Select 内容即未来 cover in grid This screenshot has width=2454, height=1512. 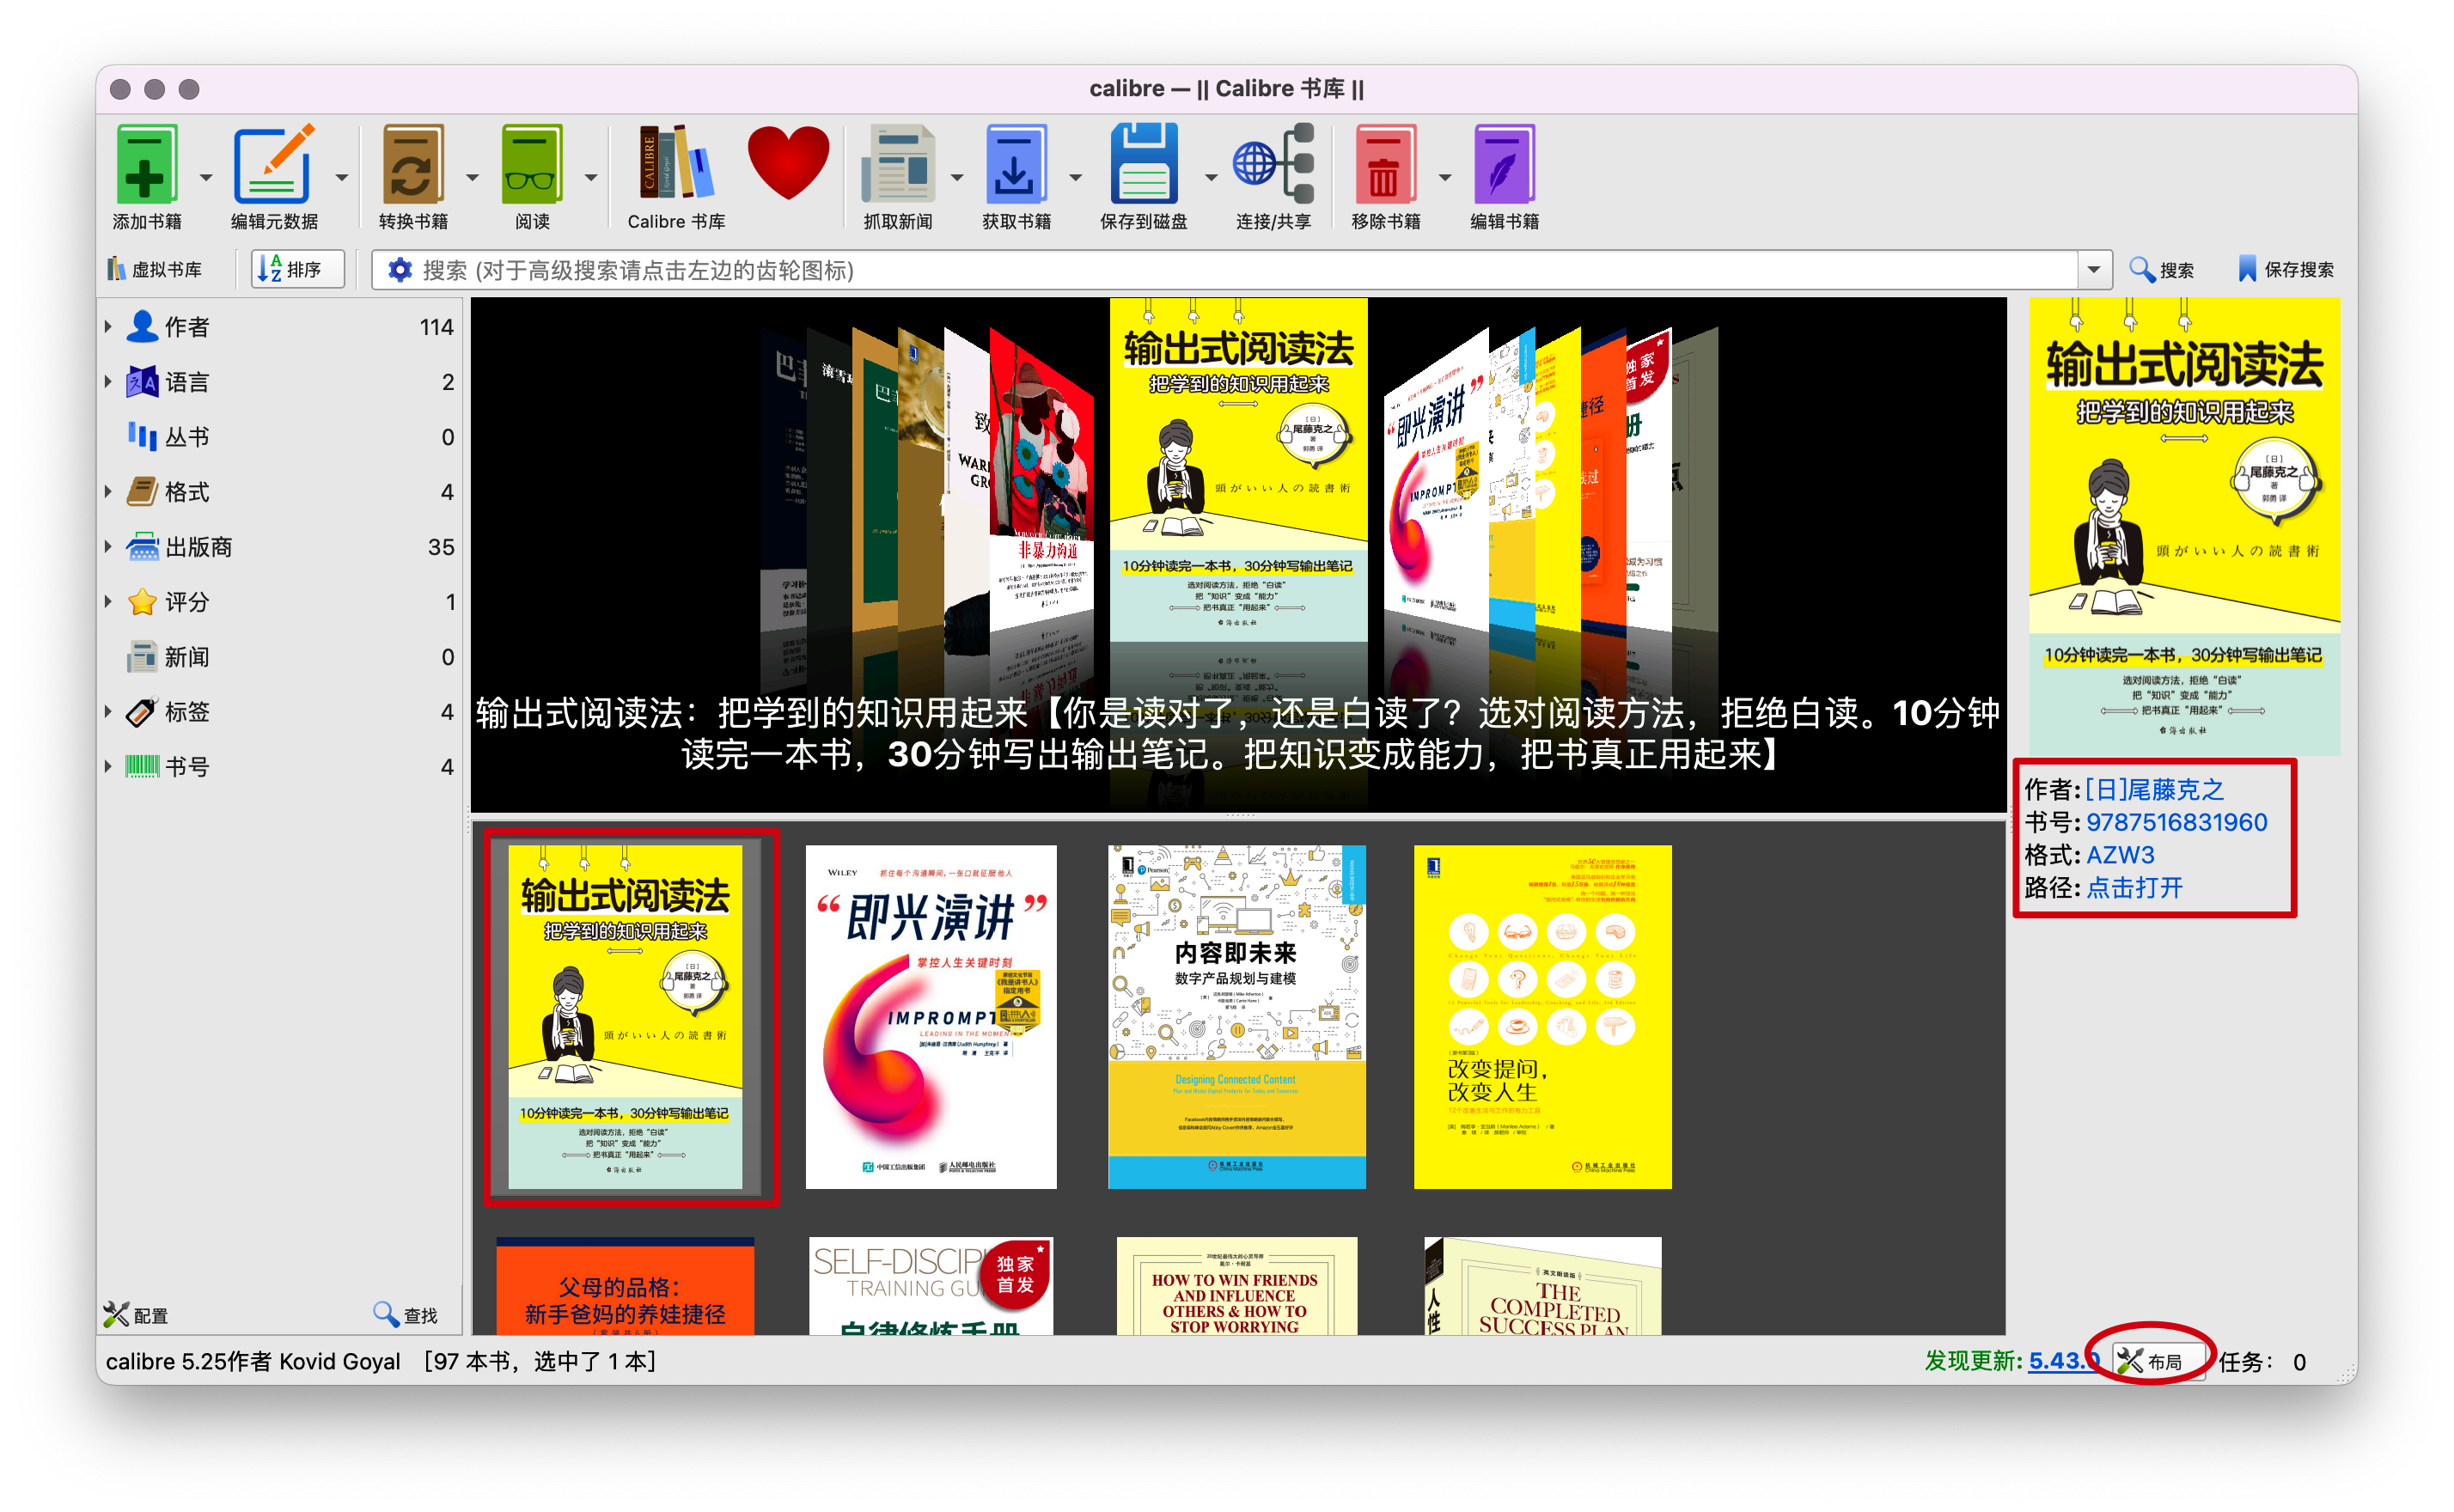(1236, 1016)
